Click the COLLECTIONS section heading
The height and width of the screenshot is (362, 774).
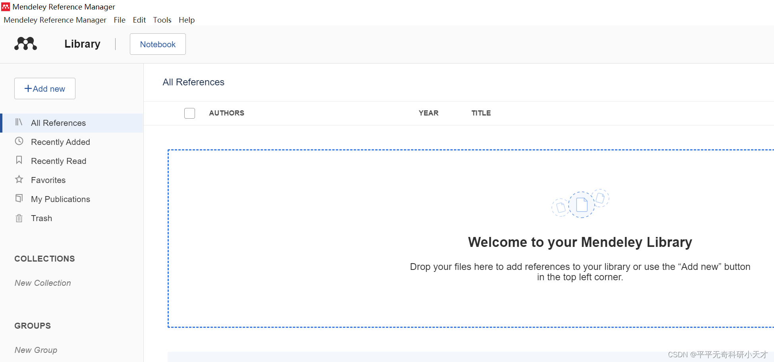tap(44, 259)
